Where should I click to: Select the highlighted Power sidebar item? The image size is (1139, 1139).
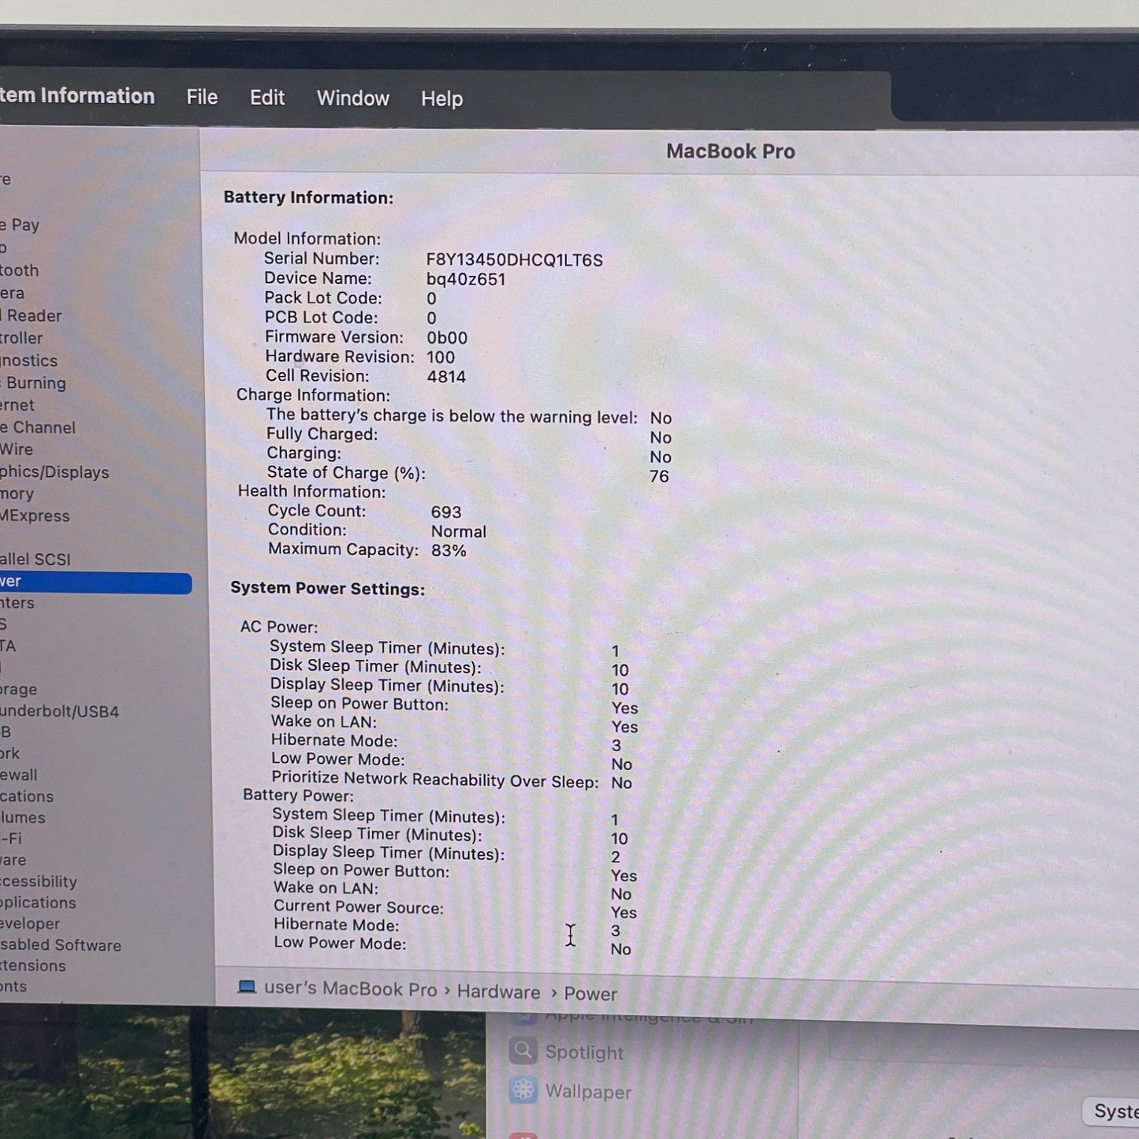pos(95,583)
